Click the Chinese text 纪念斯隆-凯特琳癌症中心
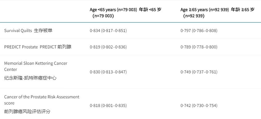The width and height of the screenshot is (261, 119). tap(30, 78)
